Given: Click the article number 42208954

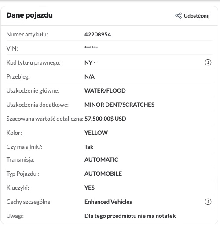Looking at the screenshot, I should coord(98,34).
